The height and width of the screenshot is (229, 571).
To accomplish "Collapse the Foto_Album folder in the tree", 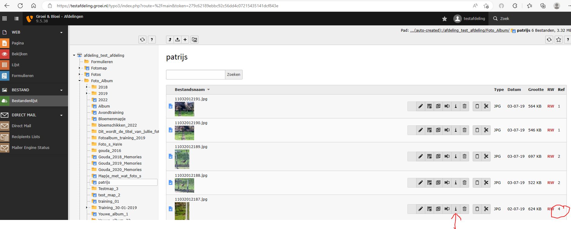I will pos(80,81).
